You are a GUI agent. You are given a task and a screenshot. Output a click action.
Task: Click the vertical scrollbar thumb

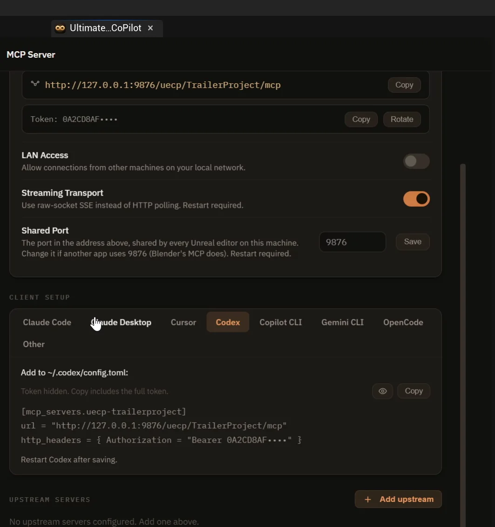tap(463, 345)
